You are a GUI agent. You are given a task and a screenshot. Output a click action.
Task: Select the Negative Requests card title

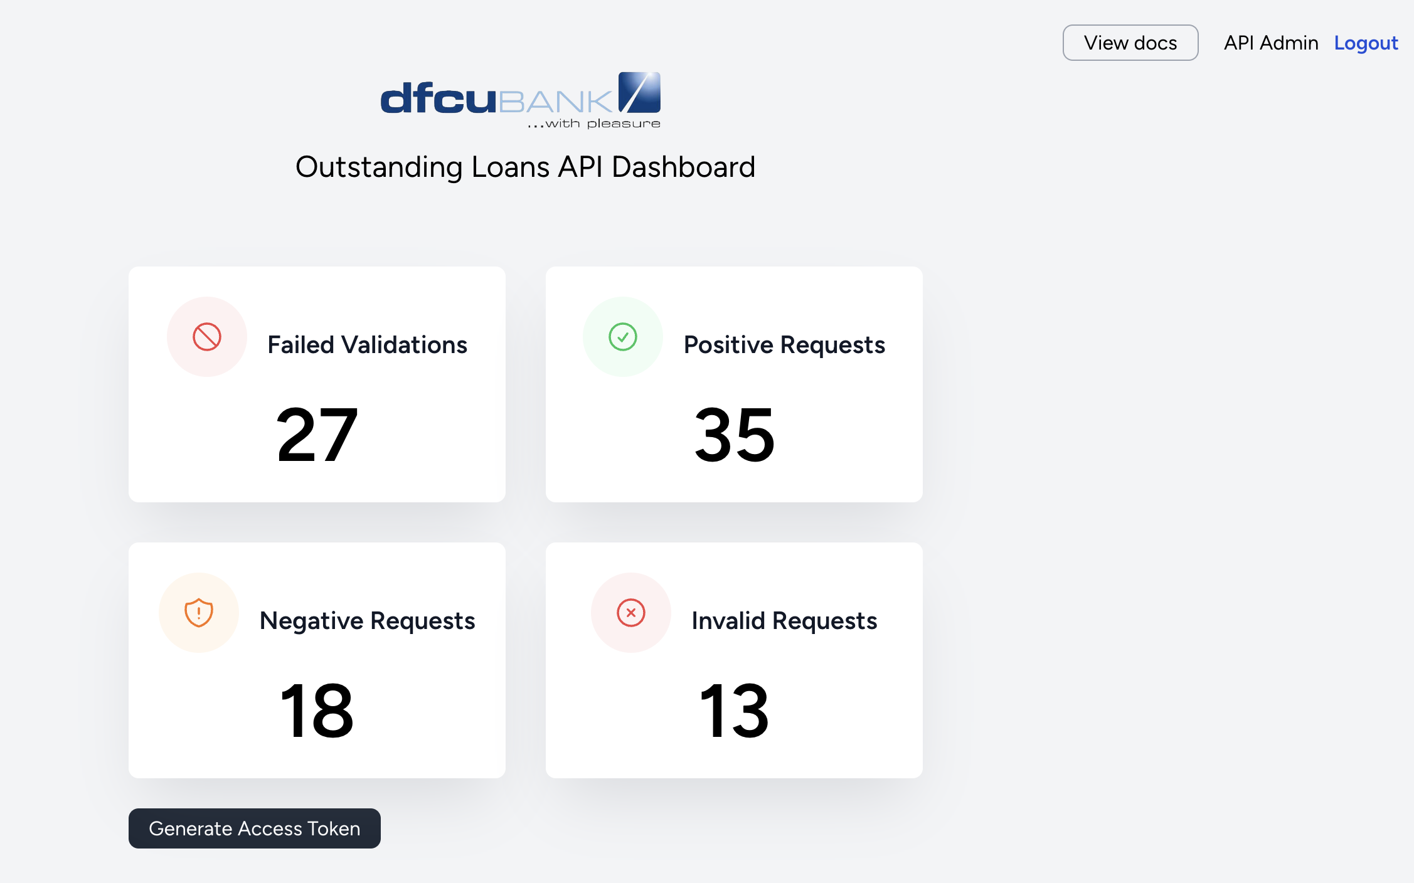[x=367, y=621]
